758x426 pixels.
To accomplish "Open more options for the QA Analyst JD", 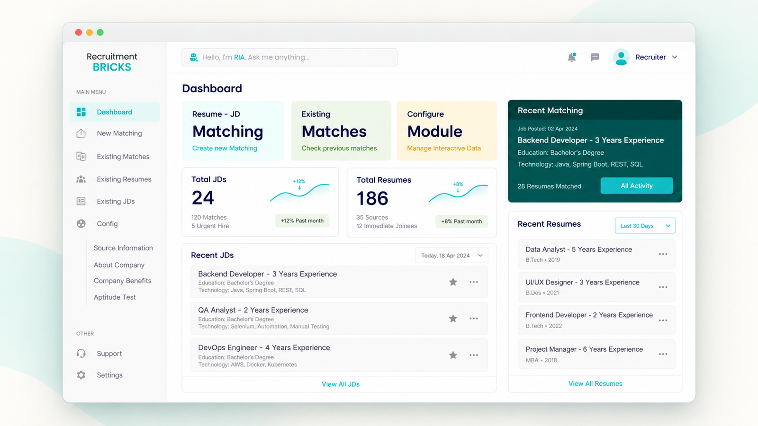I will tap(474, 319).
